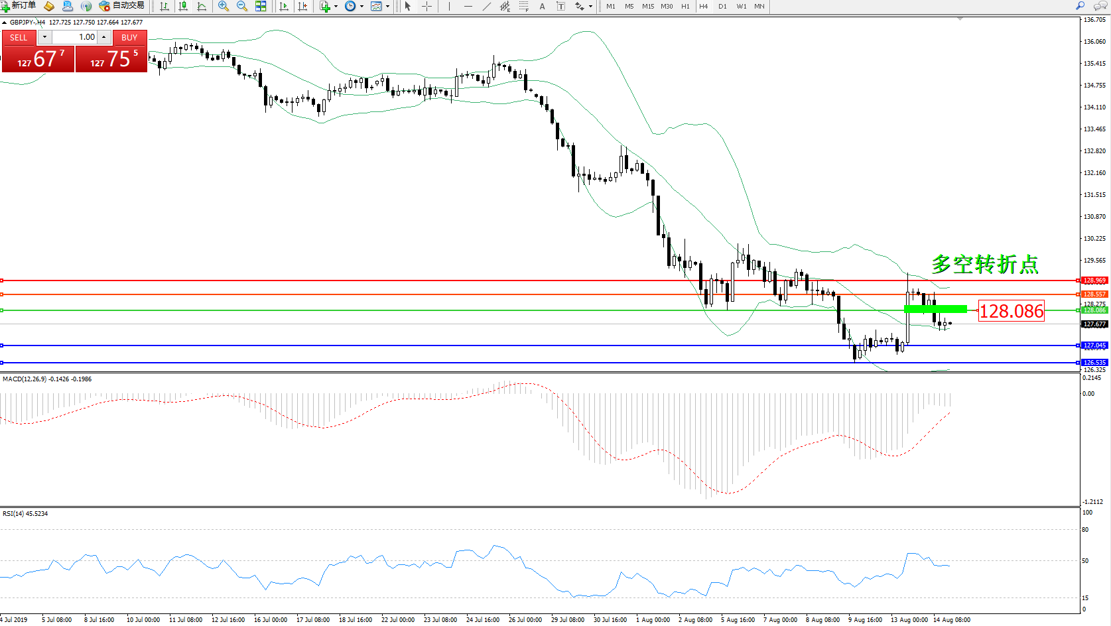Switch to the M15 timeframe
This screenshot has width=1111, height=626.
coord(647,6)
